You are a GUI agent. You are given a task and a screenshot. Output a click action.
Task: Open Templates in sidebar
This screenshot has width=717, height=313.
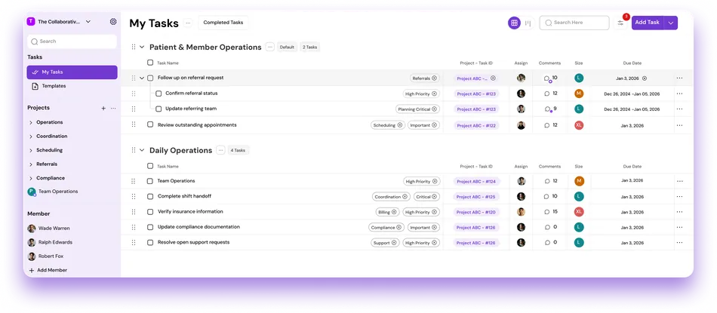[49, 86]
